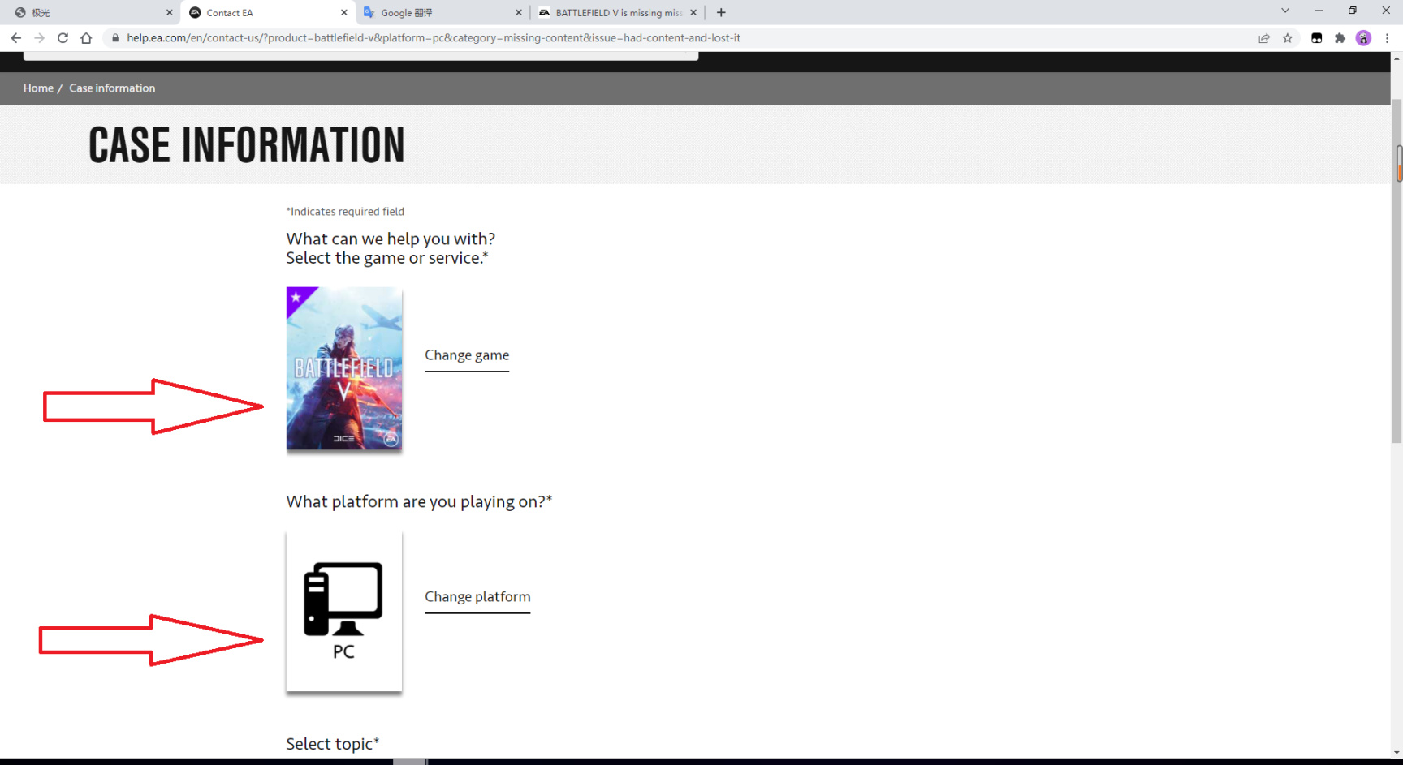Bookmark this page with star

(1288, 38)
